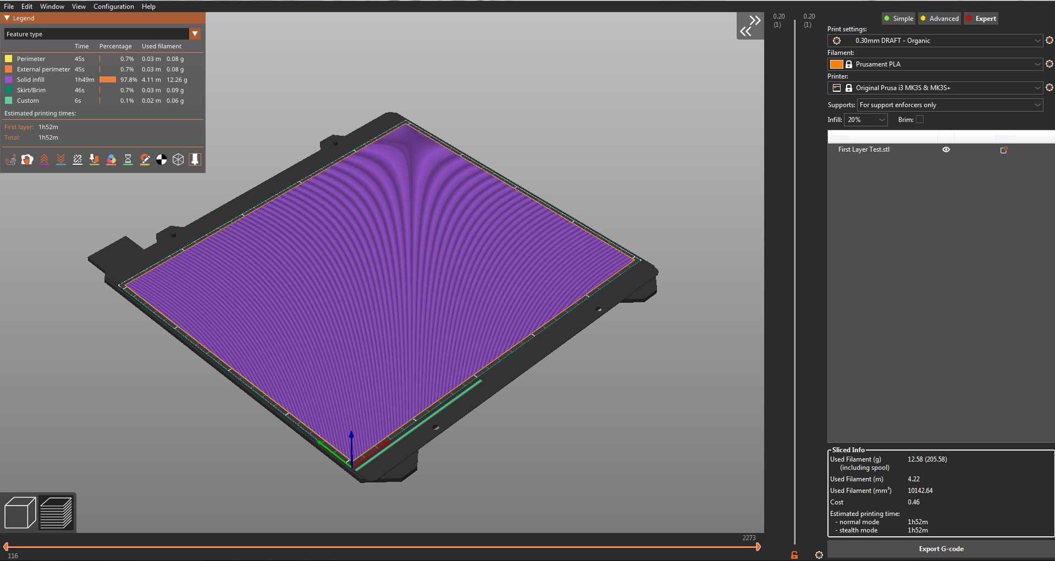
Task: Toggle color changes display icon
Action: [x=112, y=160]
